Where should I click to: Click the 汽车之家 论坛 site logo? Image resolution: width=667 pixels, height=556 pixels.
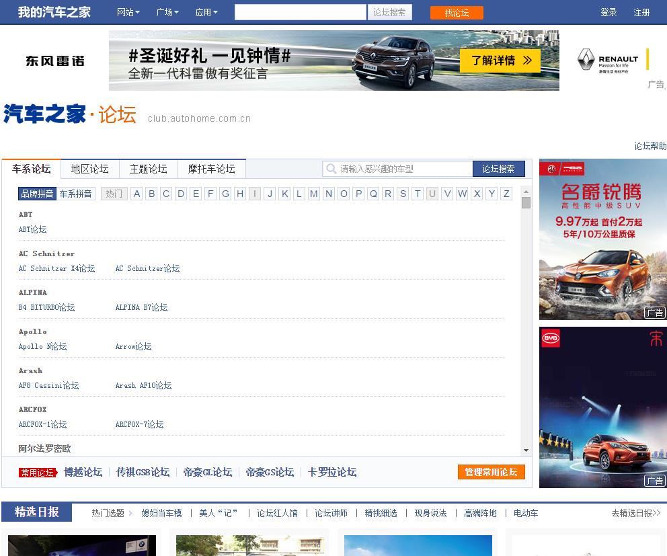[x=70, y=114]
